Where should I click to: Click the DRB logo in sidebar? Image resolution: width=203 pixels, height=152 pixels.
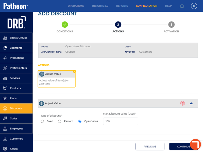click(x=16, y=22)
